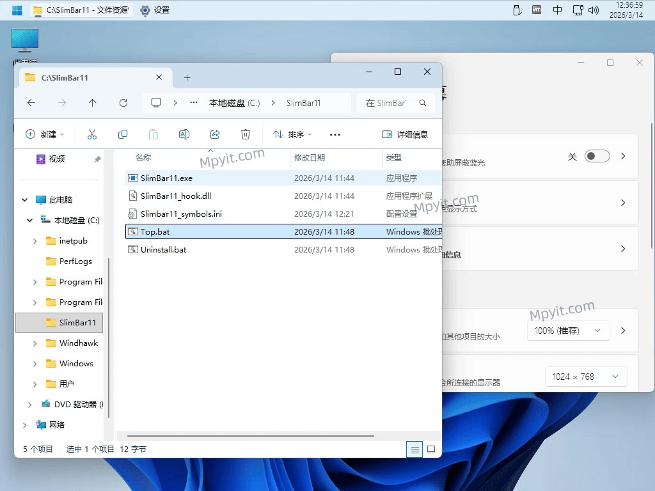Toggle the night light switch in Settings
Screen dimensions: 655x491
point(597,156)
